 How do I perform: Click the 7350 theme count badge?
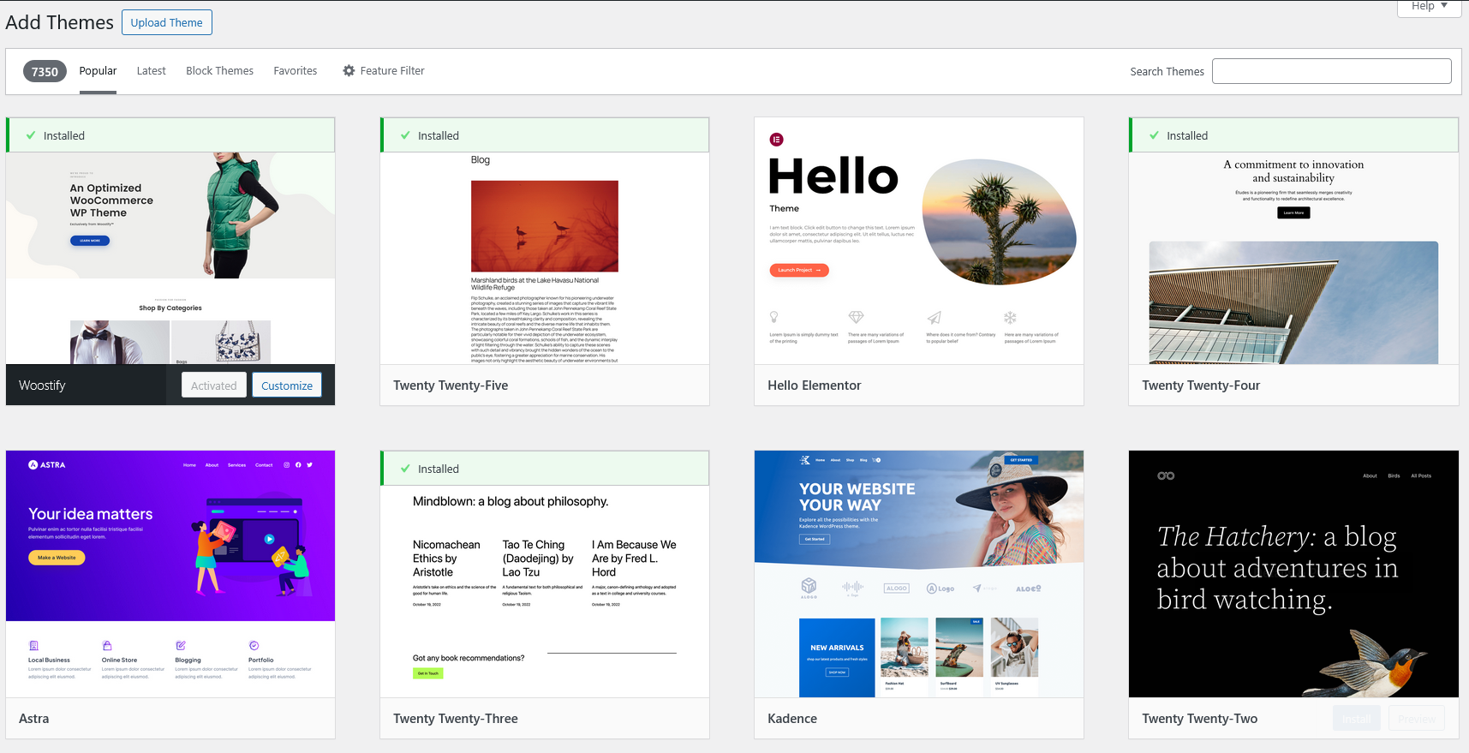[45, 72]
